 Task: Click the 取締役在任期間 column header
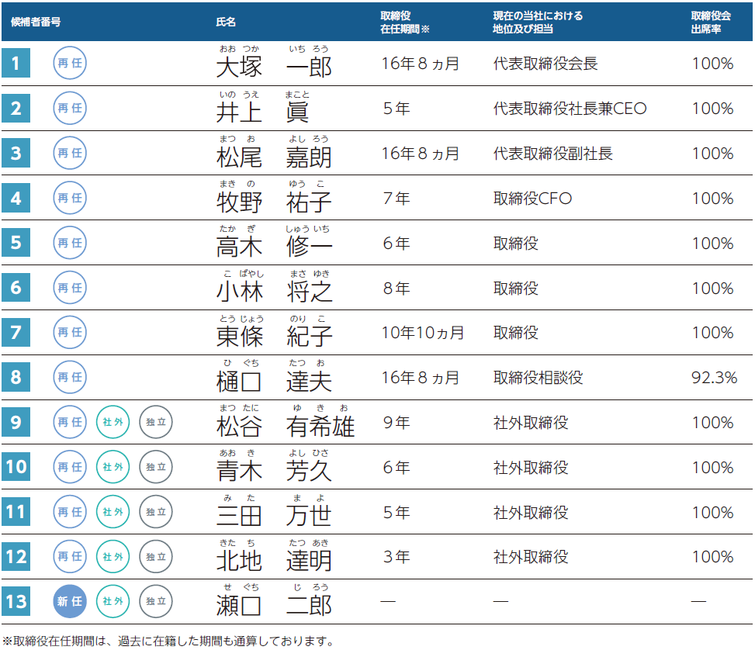[404, 22]
